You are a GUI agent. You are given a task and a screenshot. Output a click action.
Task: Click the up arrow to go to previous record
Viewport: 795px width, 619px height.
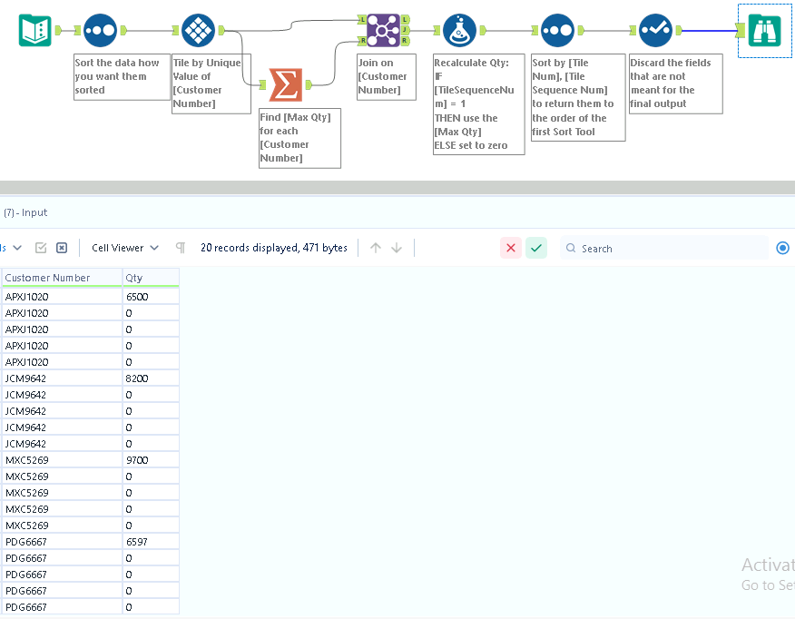(375, 247)
